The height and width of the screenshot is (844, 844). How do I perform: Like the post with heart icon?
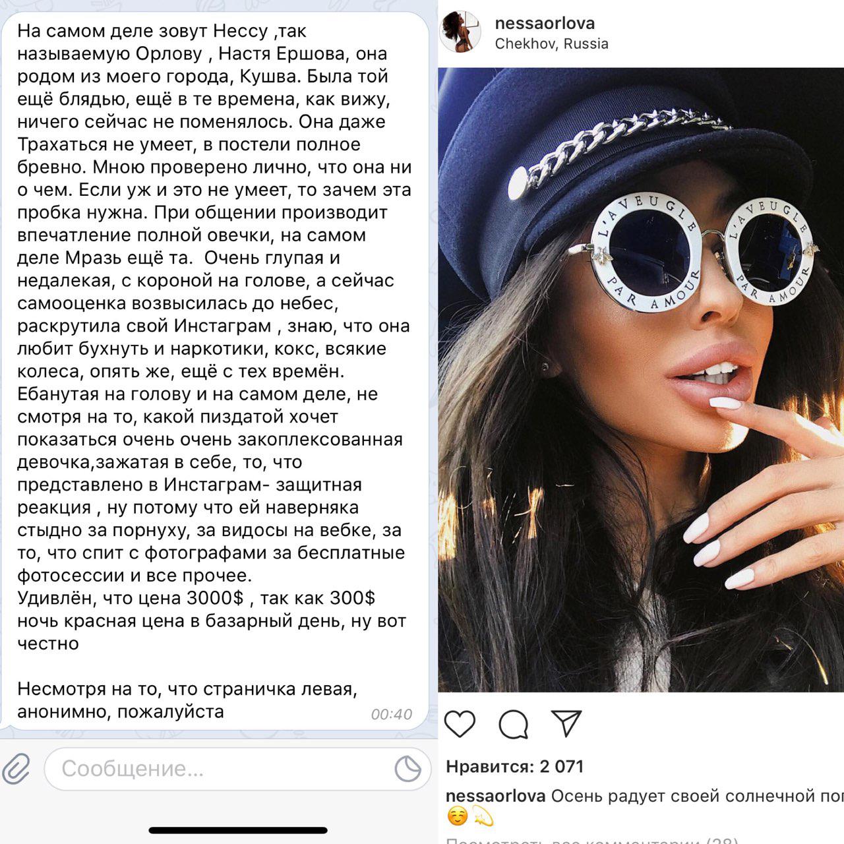tap(460, 724)
